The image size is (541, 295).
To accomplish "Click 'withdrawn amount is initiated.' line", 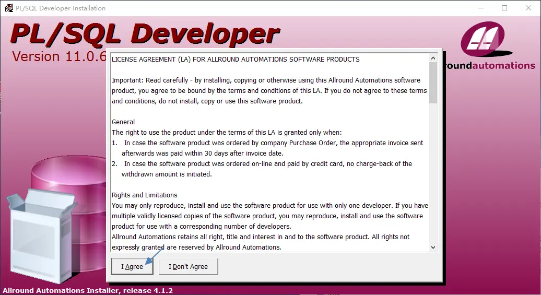I will pyautogui.click(x=167, y=174).
